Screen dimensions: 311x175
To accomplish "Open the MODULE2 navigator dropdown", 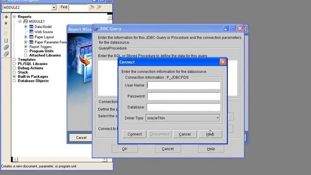I will (x=54, y=8).
